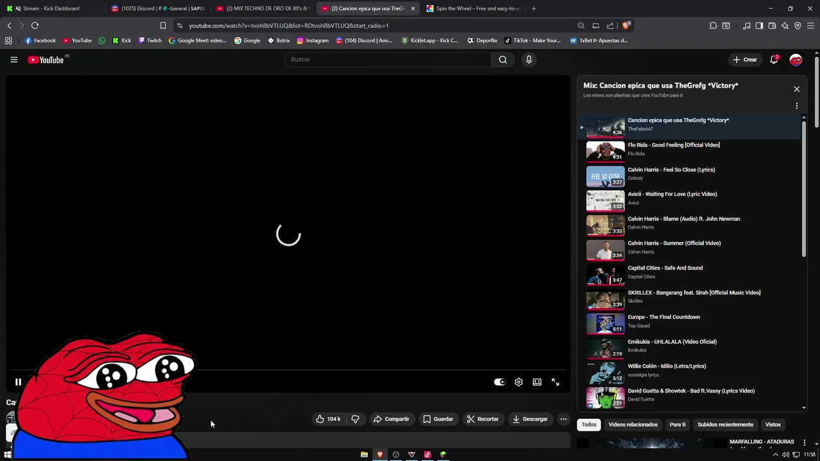Open the player settings gear
The width and height of the screenshot is (820, 461).
518,382
